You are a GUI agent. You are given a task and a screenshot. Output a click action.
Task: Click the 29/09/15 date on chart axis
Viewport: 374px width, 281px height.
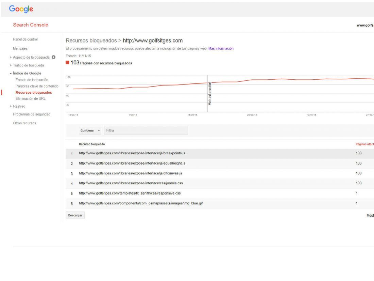tap(252, 115)
